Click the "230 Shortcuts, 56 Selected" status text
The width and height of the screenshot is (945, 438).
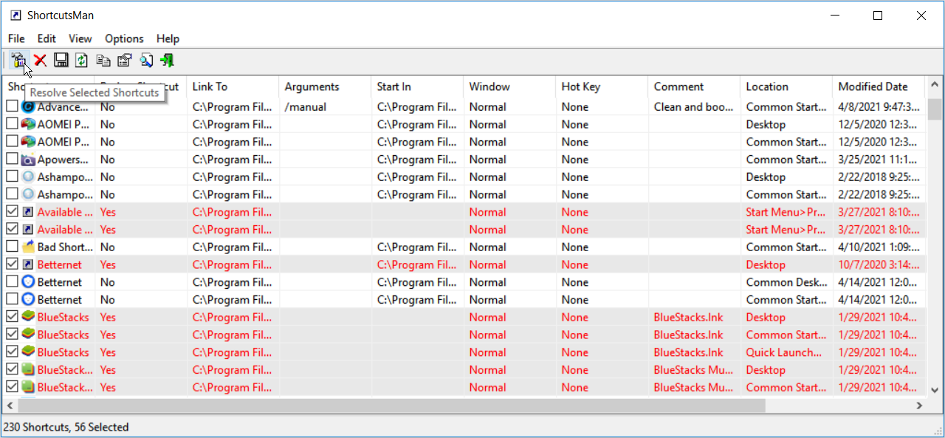66,427
